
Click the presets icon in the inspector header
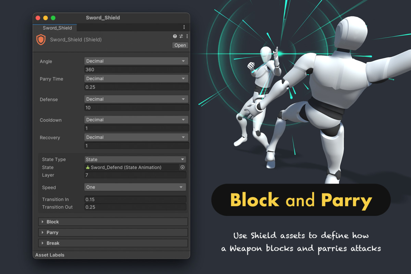pyautogui.click(x=181, y=36)
